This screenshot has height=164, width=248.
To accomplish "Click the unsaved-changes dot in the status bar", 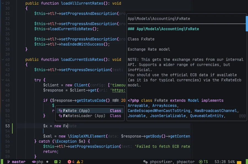I will pos(47,162).
